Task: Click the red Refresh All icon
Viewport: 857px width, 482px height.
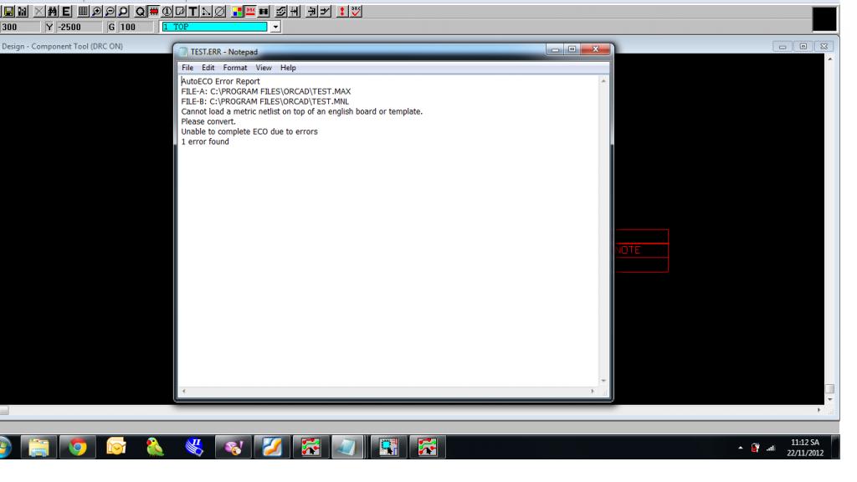Action: coord(342,12)
